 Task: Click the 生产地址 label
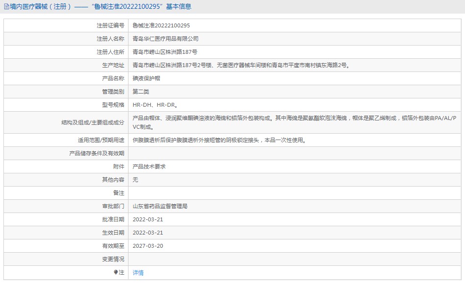click(113, 65)
